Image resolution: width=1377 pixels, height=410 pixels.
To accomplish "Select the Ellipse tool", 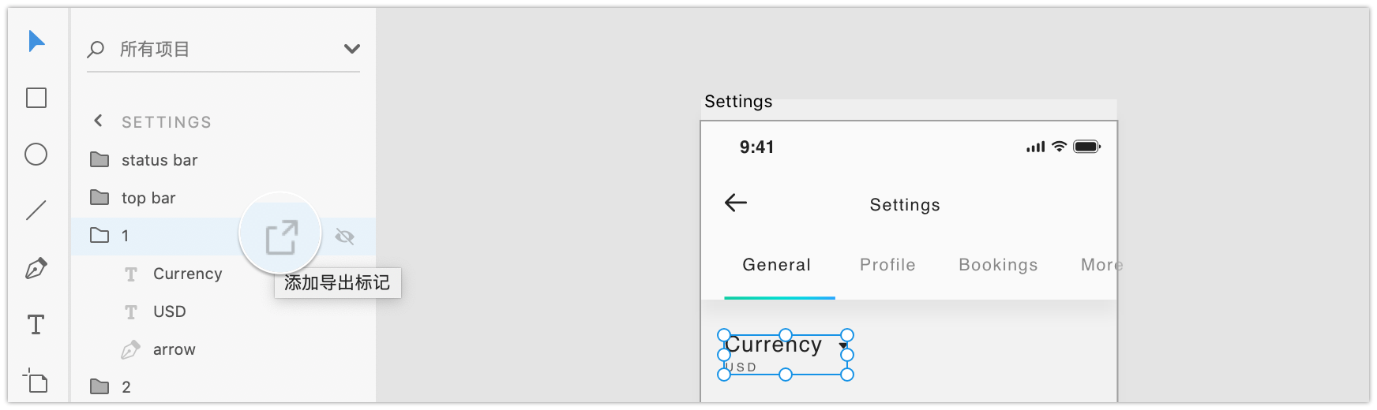I will [x=36, y=155].
